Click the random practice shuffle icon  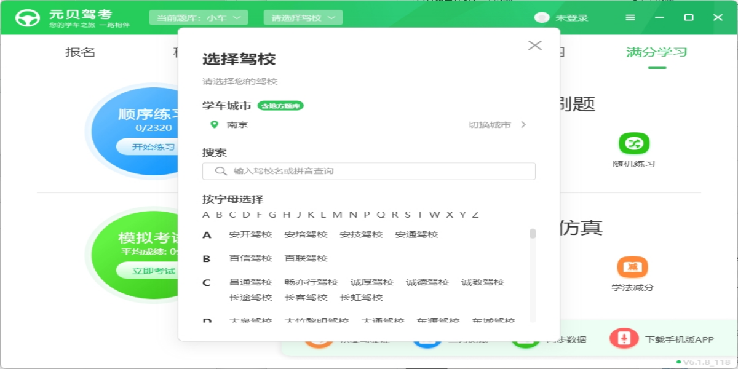(x=633, y=143)
